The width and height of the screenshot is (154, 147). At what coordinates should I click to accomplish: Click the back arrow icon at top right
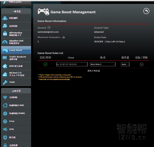coord(146,11)
